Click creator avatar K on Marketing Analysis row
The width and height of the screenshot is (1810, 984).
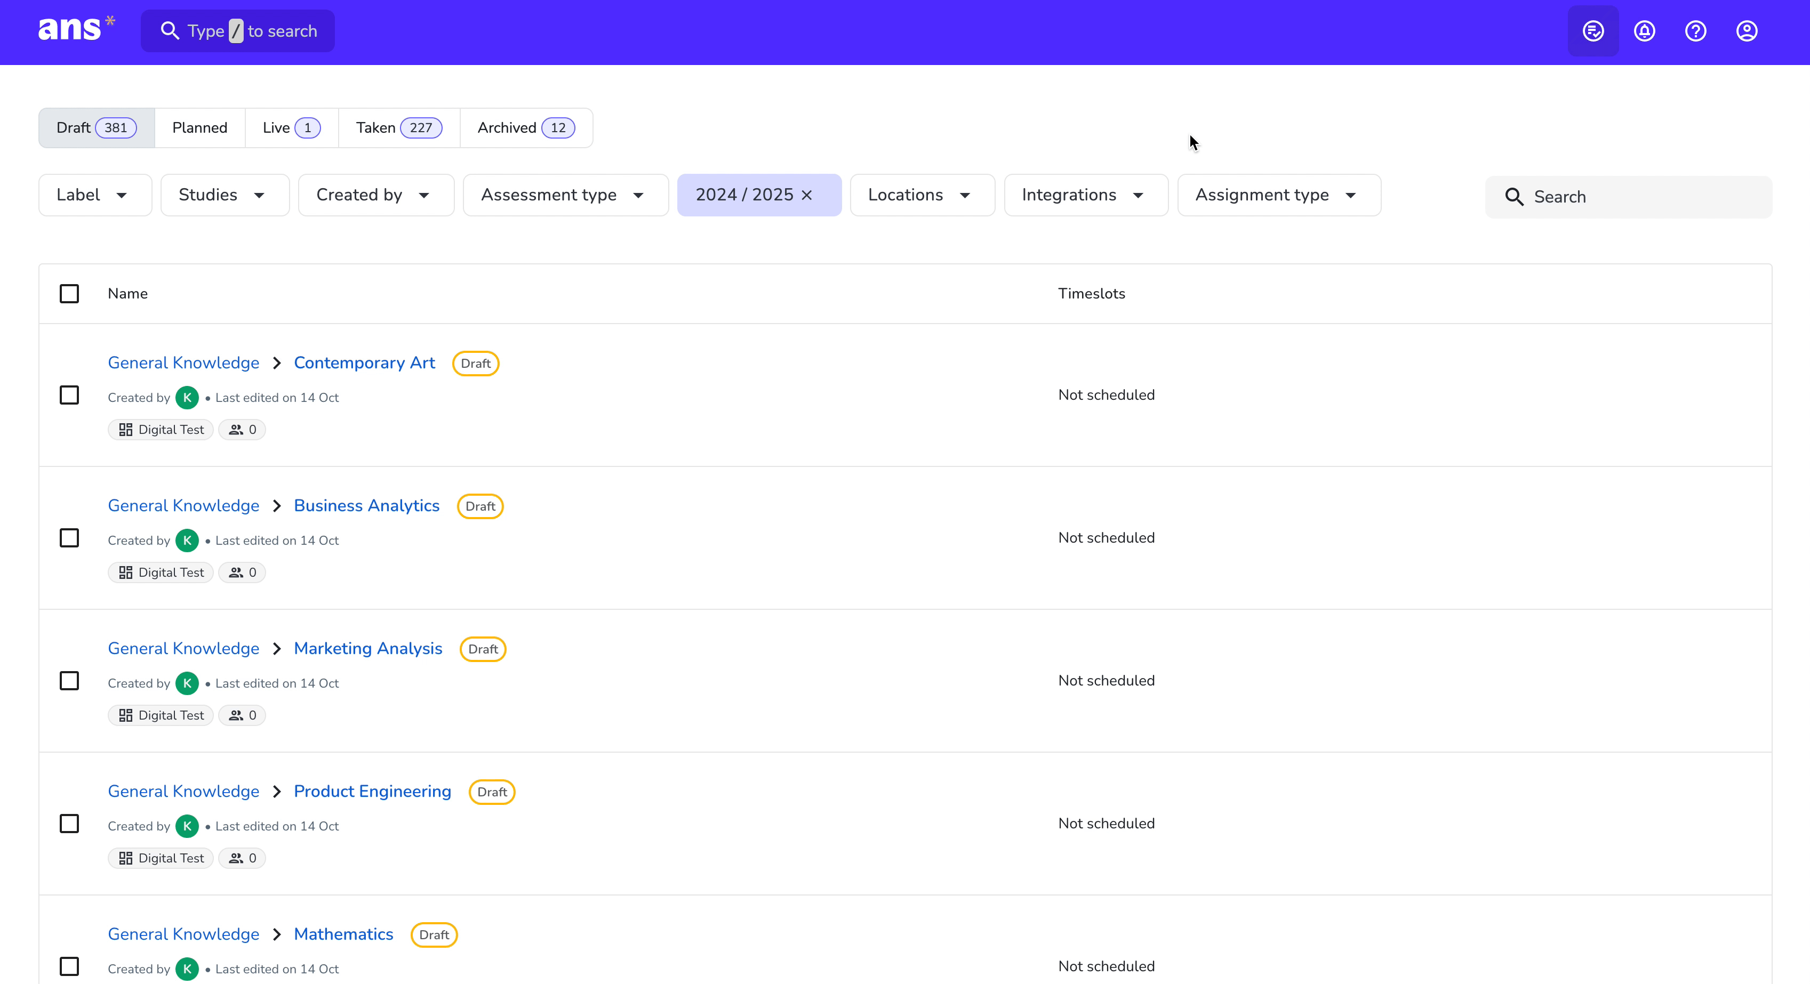coord(187,683)
